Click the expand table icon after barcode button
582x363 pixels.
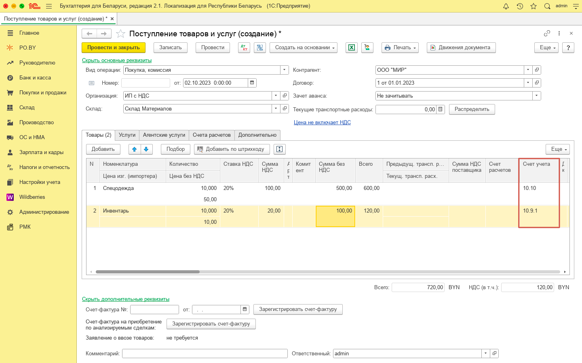[279, 149]
